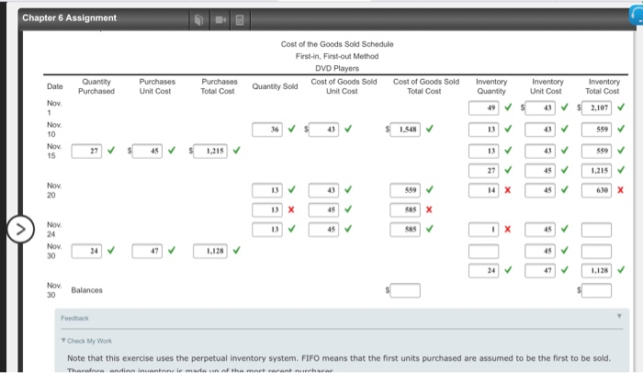Viewport: 643px width, 373px height.
Task: Click the next arrow circle button
Action: 20,229
